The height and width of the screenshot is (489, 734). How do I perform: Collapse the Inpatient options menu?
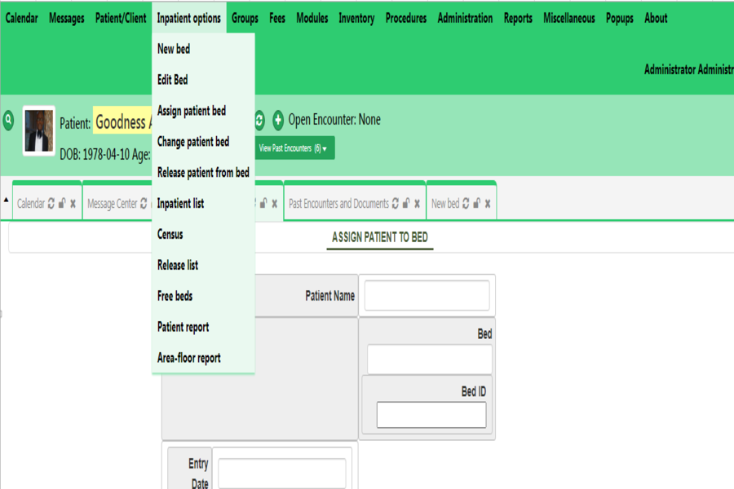[x=188, y=18]
